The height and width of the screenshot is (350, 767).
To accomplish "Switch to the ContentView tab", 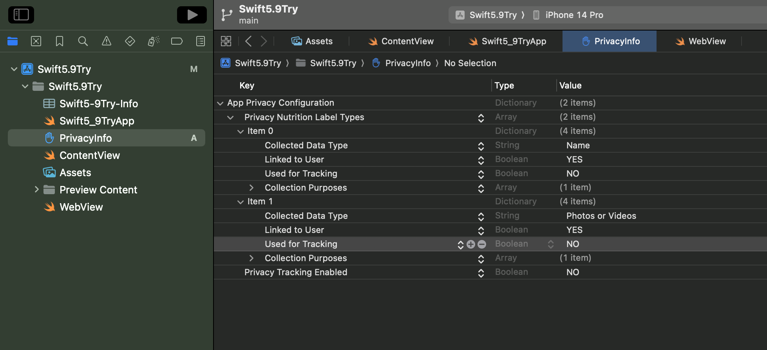I will (401, 41).
